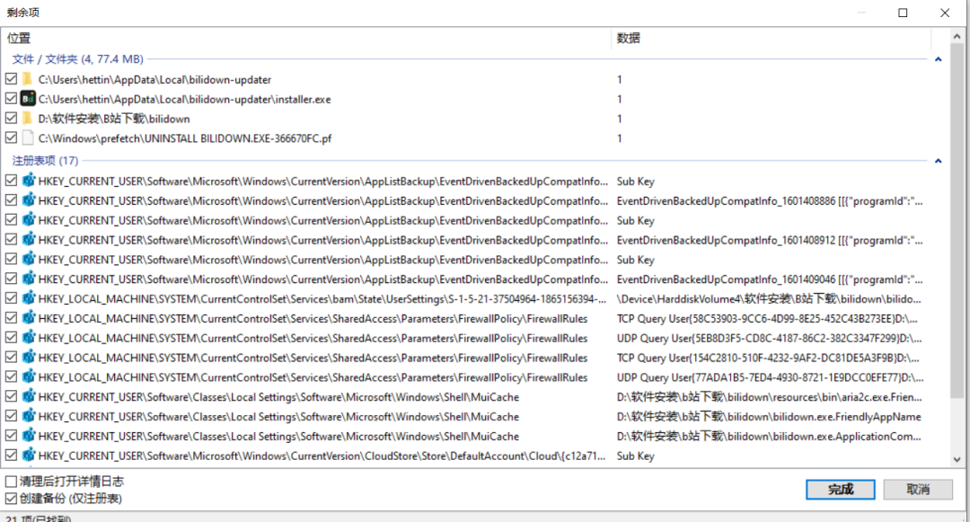Image resolution: width=970 pixels, height=522 pixels.
Task: Select path C:\Users\hettin\AppData\Local\bilidown-updater\installer.exe
Action: 184,99
